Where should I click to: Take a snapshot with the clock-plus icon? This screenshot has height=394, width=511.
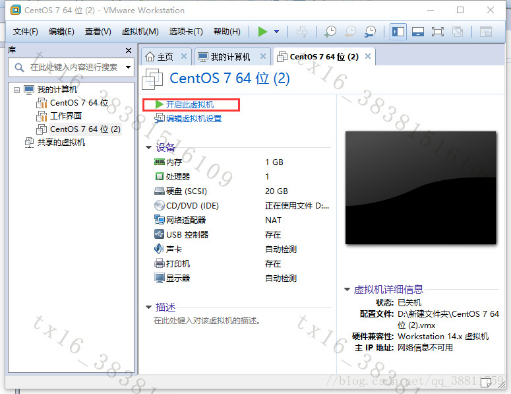click(x=330, y=32)
